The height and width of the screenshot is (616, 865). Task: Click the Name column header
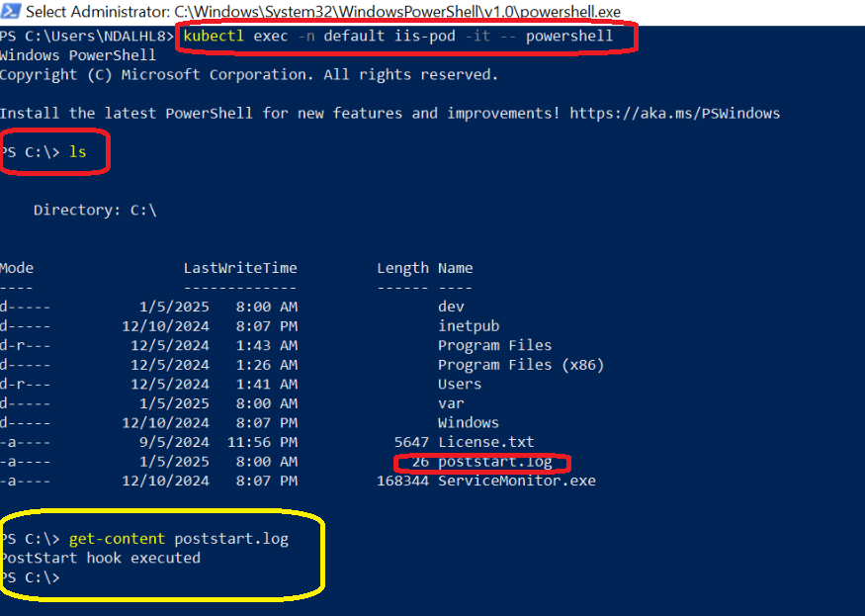[x=456, y=268]
